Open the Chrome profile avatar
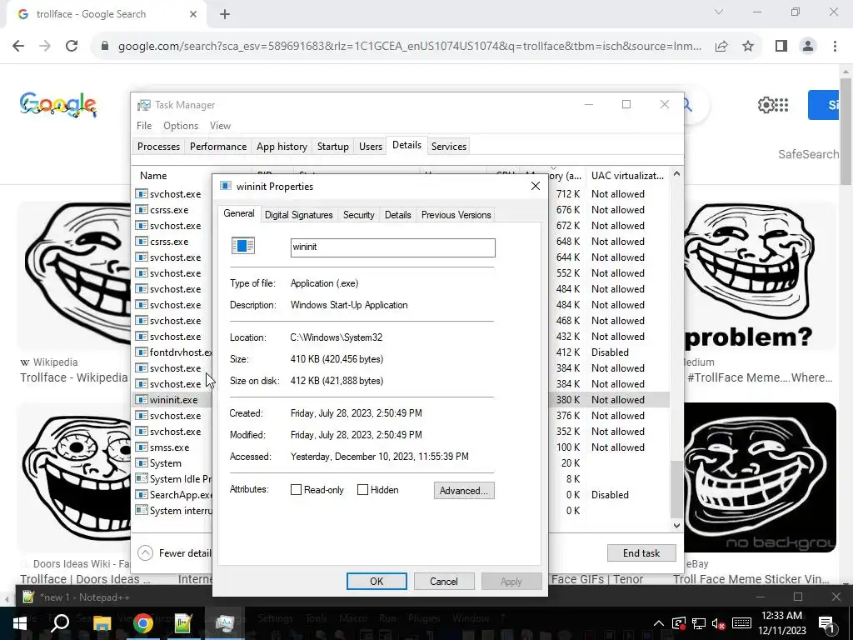Screen dimensions: 853x640 [808, 47]
